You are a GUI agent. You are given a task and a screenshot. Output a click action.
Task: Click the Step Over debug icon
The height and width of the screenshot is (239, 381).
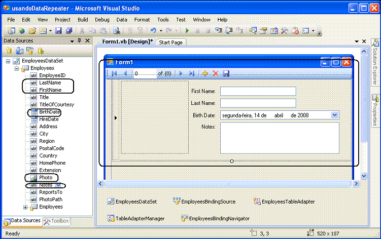pyautogui.click(x=229, y=30)
